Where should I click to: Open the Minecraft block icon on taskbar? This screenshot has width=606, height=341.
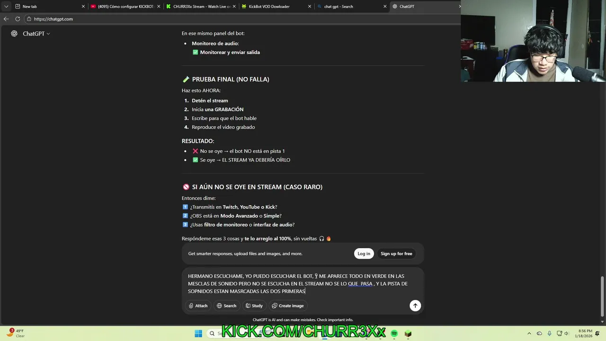pyautogui.click(x=408, y=333)
